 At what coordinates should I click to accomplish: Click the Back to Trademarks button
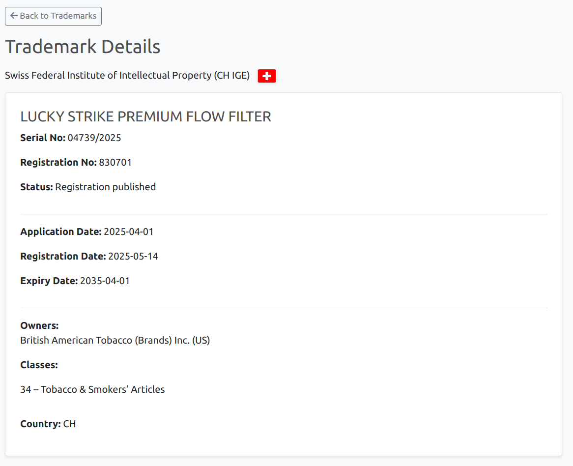pos(53,16)
